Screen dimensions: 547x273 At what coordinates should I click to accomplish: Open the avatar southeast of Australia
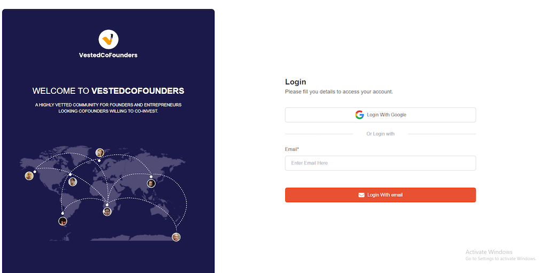click(176, 237)
